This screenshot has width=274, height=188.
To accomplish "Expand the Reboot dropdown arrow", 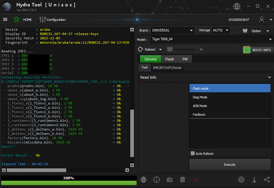I will click(x=160, y=50).
